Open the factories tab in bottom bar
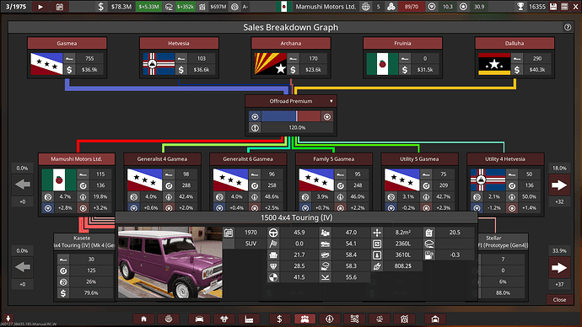The height and width of the screenshot is (327, 582). (x=249, y=319)
